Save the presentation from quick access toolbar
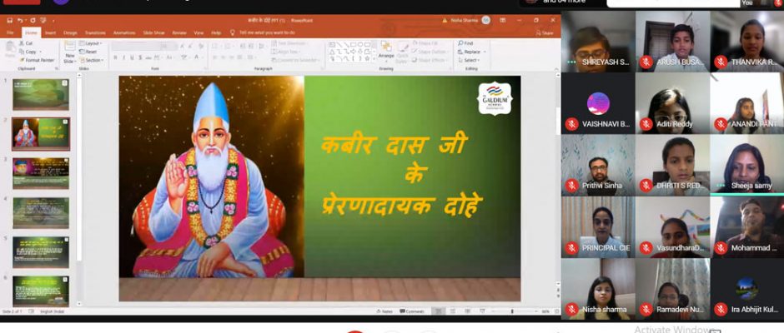Viewport: 784px width, 333px height. tap(10, 21)
